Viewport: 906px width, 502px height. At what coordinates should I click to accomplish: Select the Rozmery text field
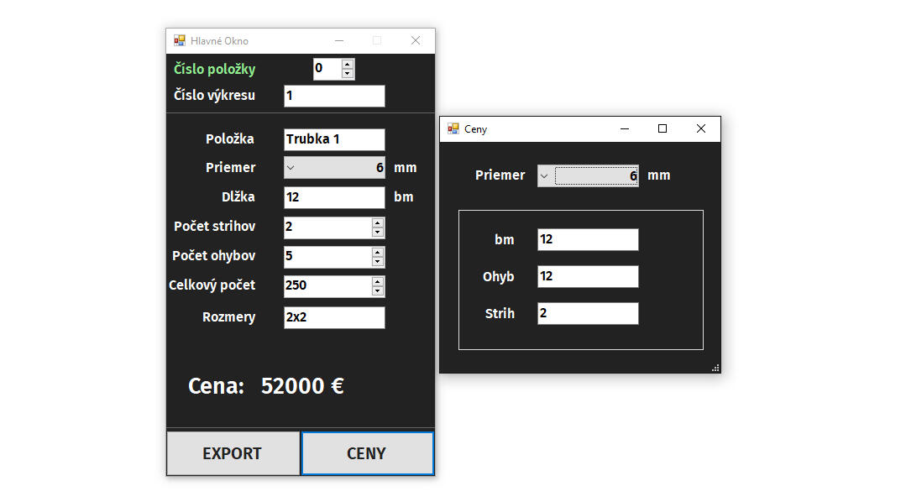point(334,317)
